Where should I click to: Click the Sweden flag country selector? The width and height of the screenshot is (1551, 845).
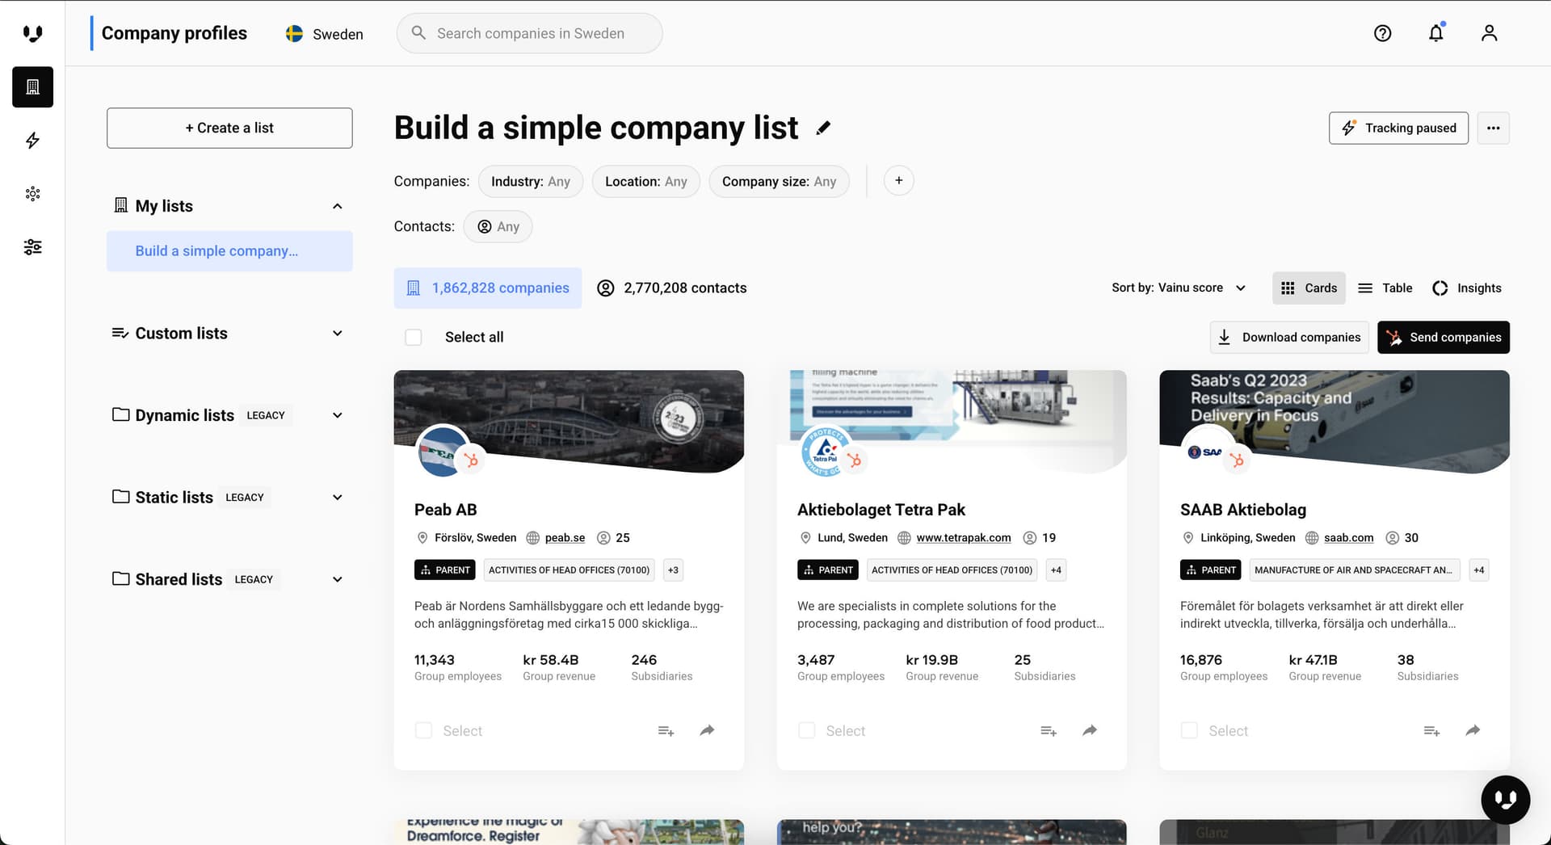click(x=324, y=34)
